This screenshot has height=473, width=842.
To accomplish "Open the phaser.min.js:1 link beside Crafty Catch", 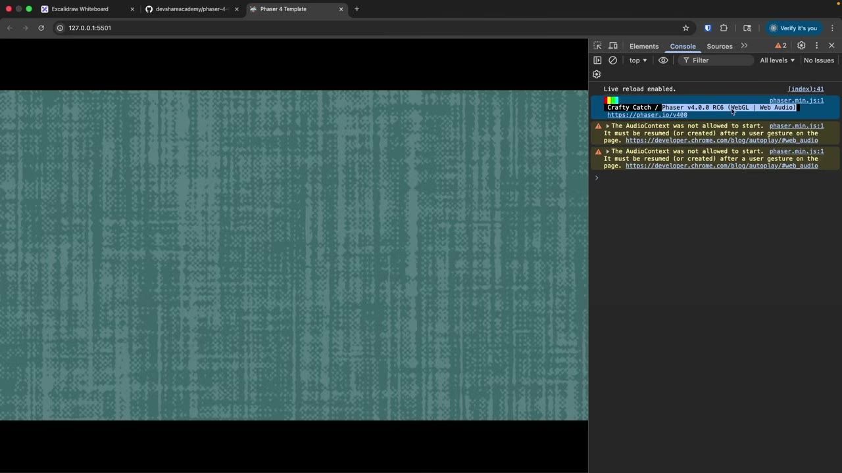I will 797,101.
